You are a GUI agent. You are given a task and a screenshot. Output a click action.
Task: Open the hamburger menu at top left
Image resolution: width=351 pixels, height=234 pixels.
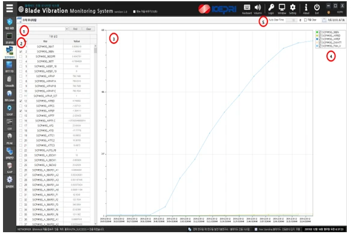tap(10, 8)
